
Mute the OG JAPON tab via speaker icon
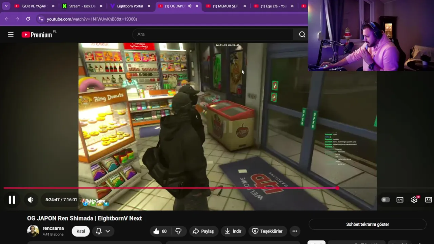pos(190,6)
